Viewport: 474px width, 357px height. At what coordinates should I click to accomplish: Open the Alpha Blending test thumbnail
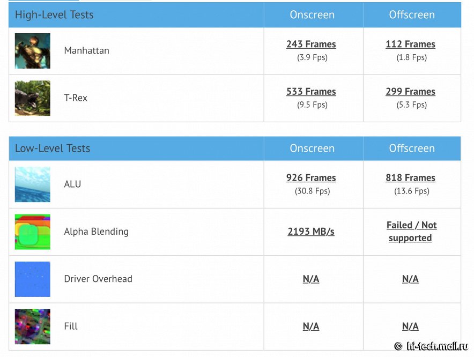coord(33,232)
